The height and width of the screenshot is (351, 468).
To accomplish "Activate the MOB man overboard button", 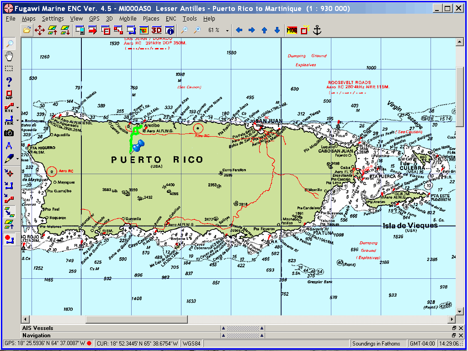I will tap(292, 30).
